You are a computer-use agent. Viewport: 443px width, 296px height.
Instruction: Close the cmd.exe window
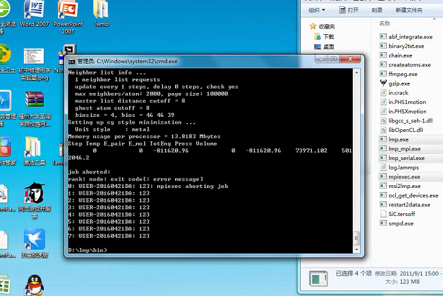click(350, 59)
